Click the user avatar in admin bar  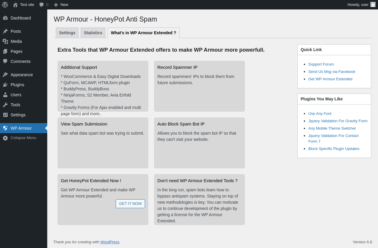373,5
